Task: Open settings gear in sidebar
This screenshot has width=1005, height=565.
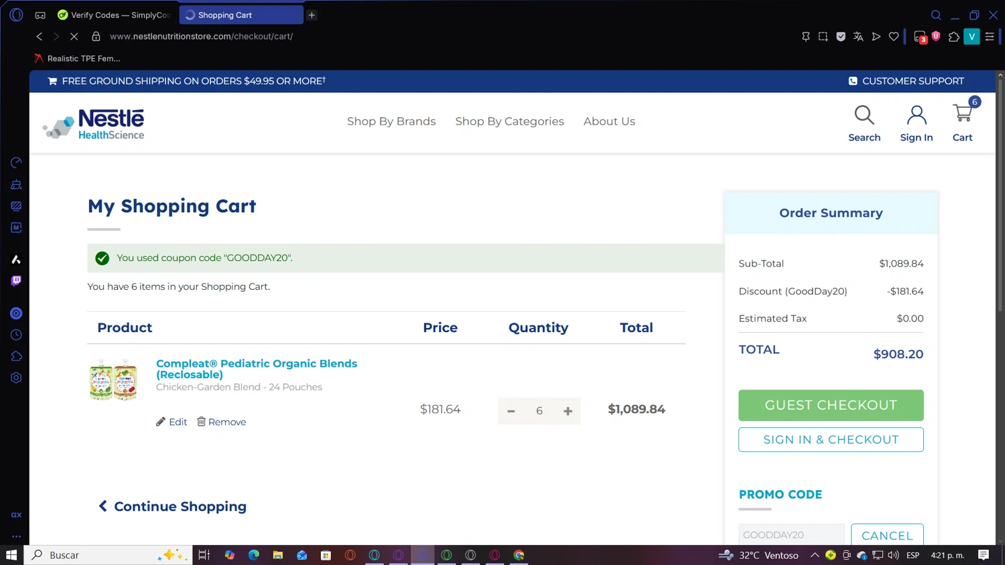Action: click(x=16, y=378)
